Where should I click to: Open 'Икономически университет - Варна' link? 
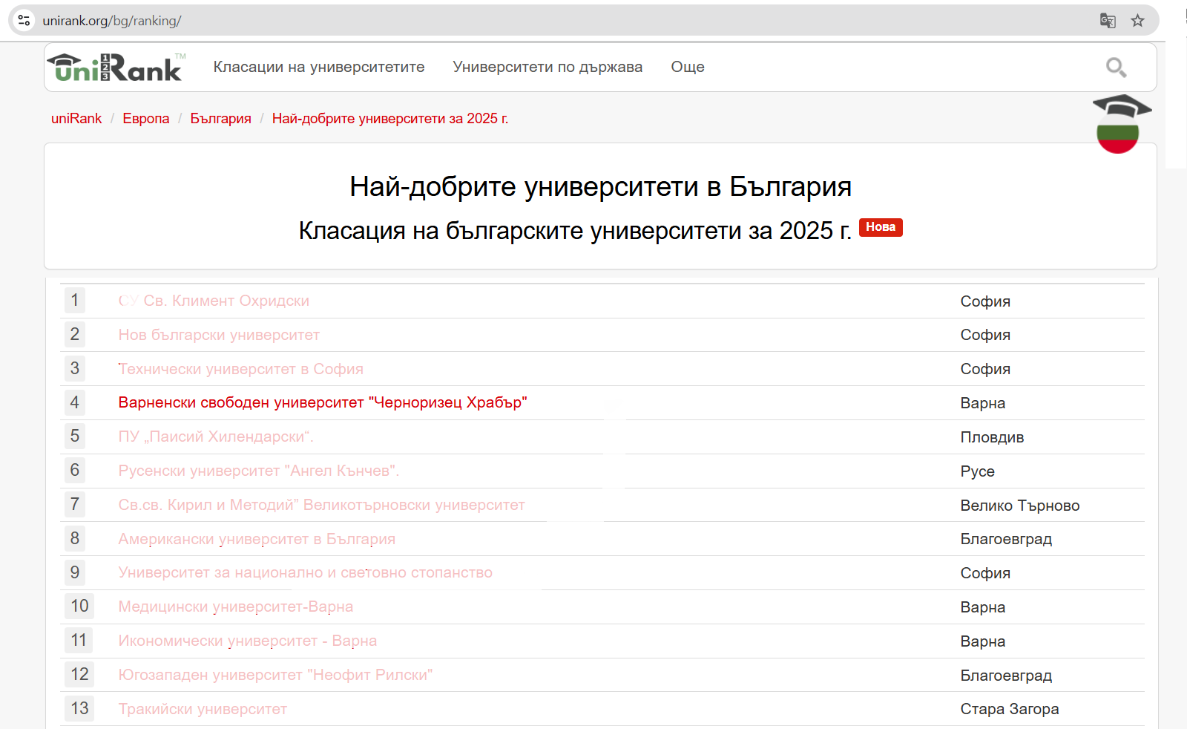[248, 641]
